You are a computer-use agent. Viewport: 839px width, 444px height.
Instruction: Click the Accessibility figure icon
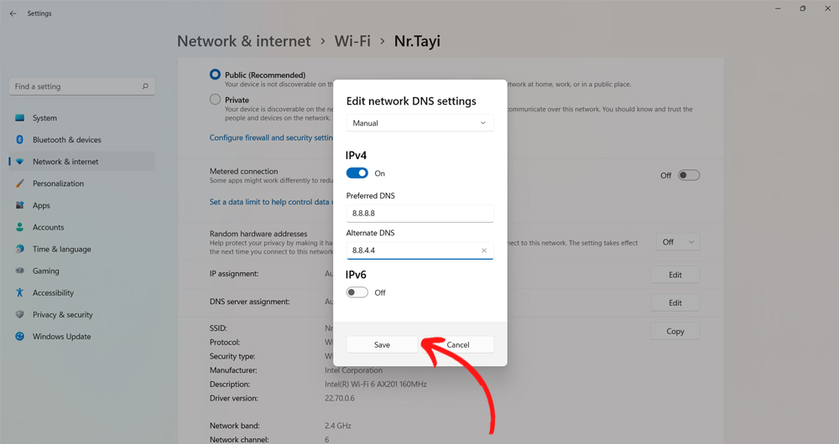coord(19,293)
